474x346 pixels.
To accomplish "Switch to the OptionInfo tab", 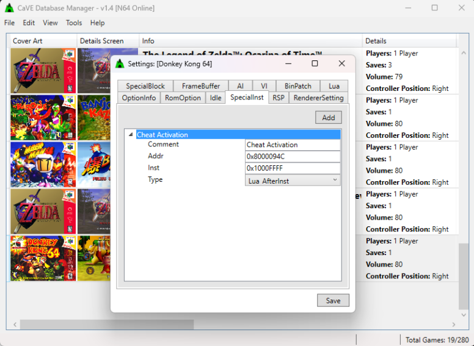I will click(139, 98).
